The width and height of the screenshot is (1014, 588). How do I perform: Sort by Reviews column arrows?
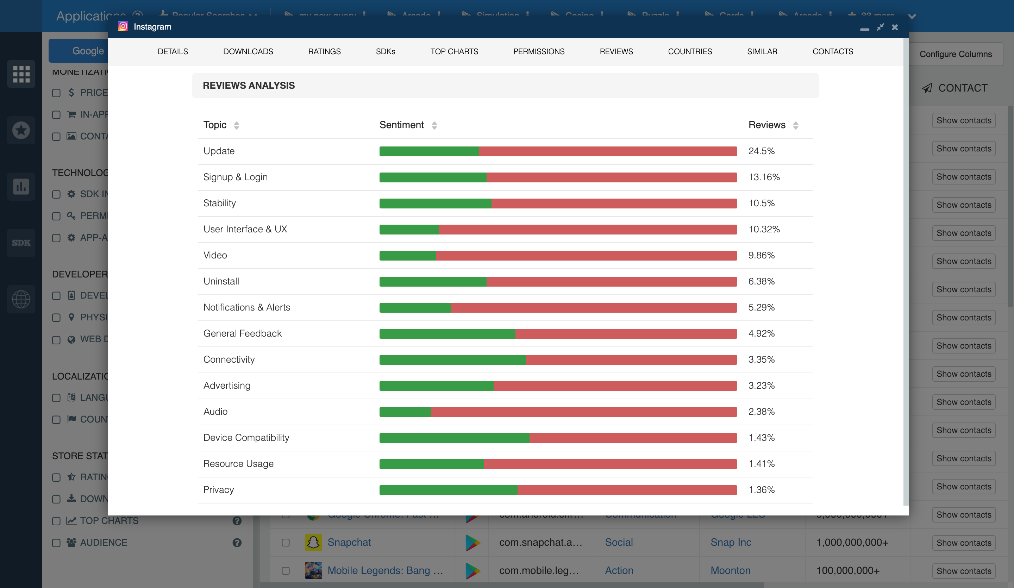[x=795, y=125]
